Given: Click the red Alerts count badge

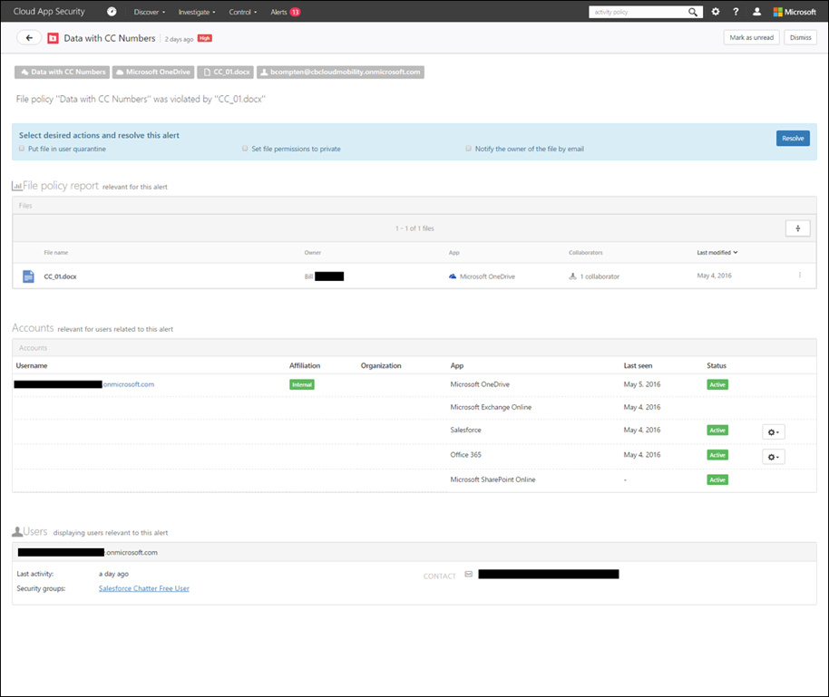Looking at the screenshot, I should pos(295,12).
